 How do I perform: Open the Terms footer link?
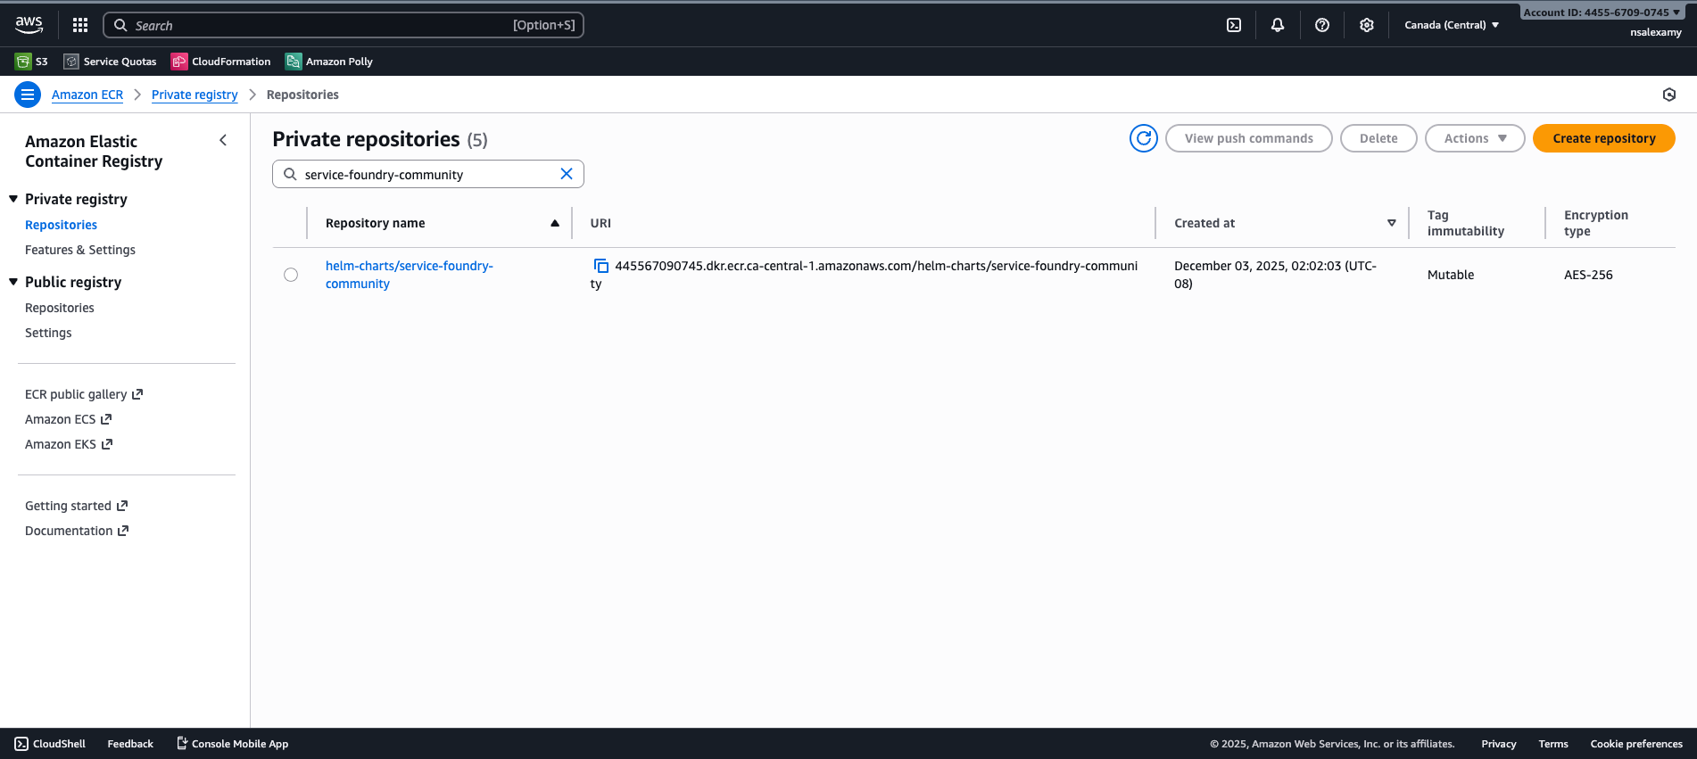click(1553, 744)
